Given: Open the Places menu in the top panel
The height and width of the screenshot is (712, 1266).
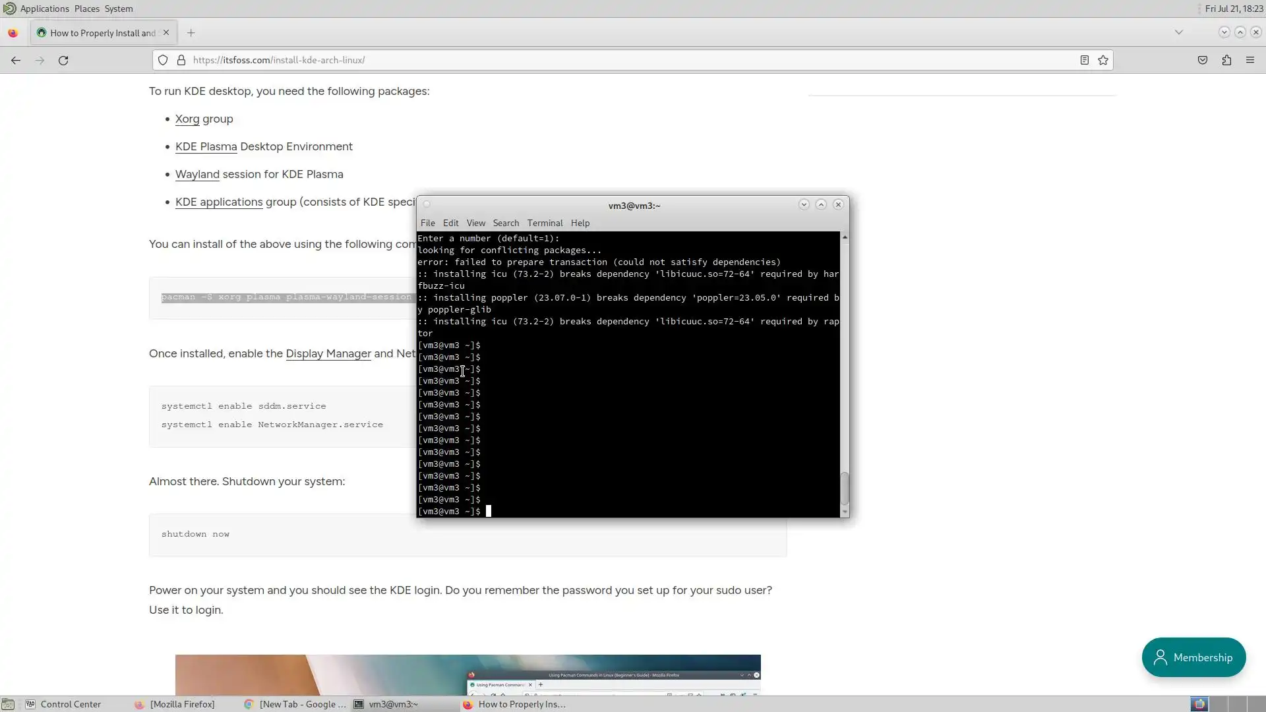Looking at the screenshot, I should pyautogui.click(x=86, y=9).
